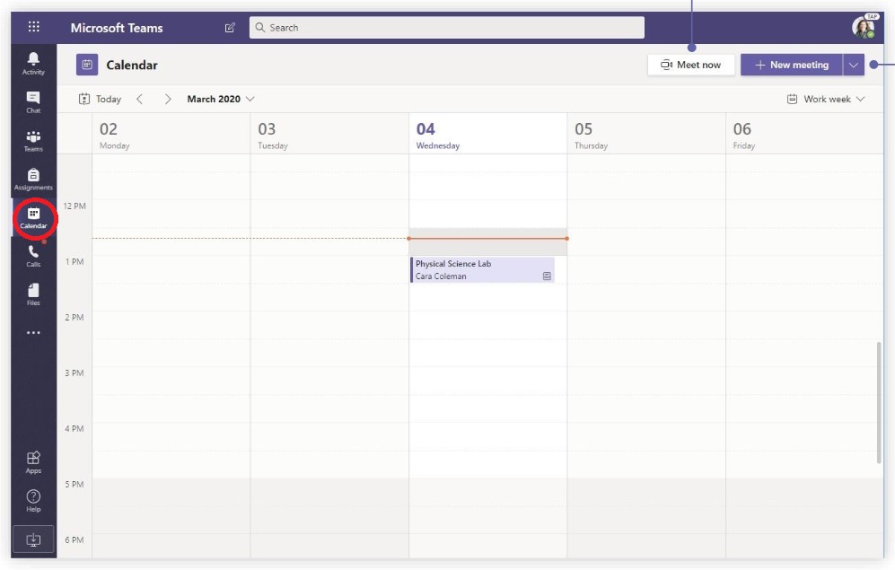Viewport: 895px width, 570px height.
Task: Open the Work week view dropdown
Action: 825,99
